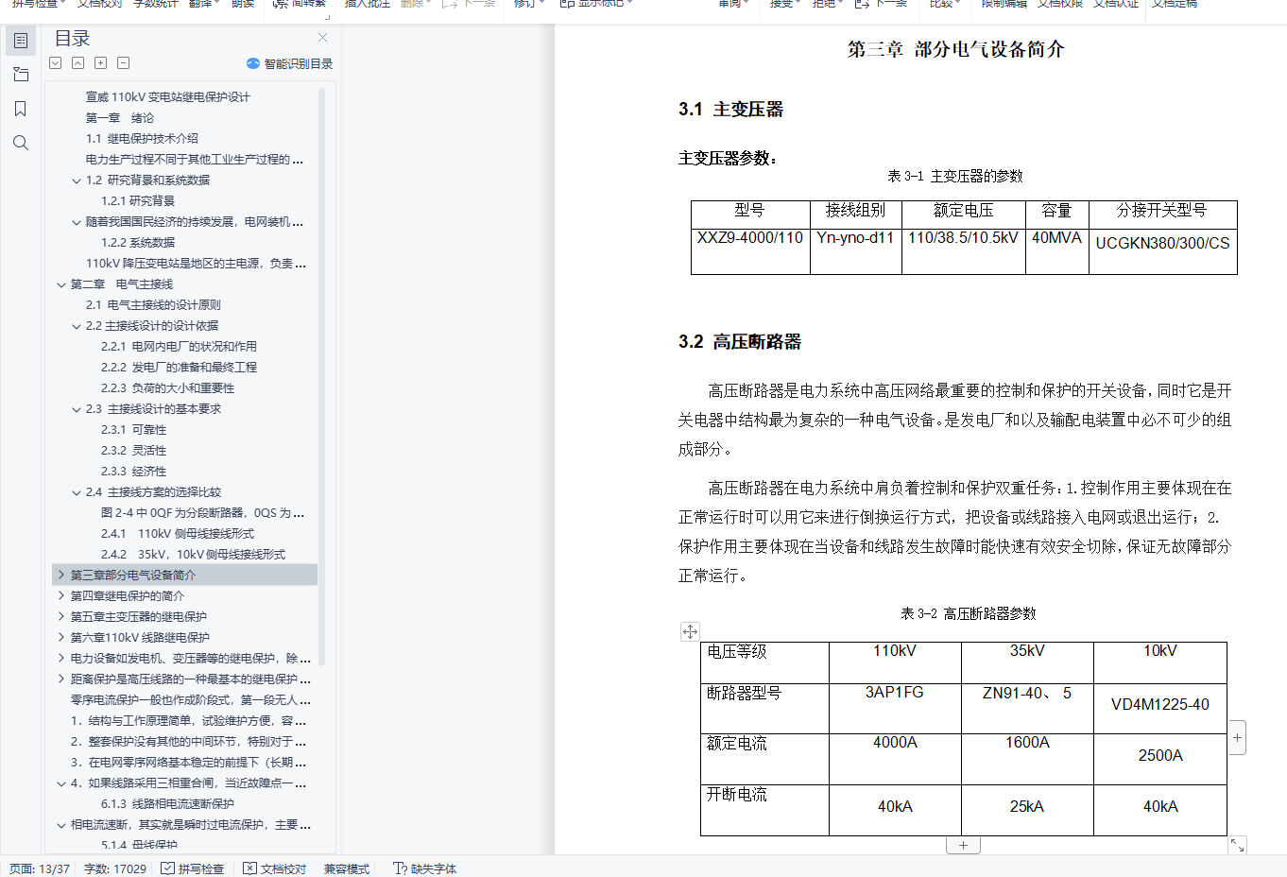Select 2.4.1 110kV 侧母线接线形式 entry
1287x877 pixels.
178,534
